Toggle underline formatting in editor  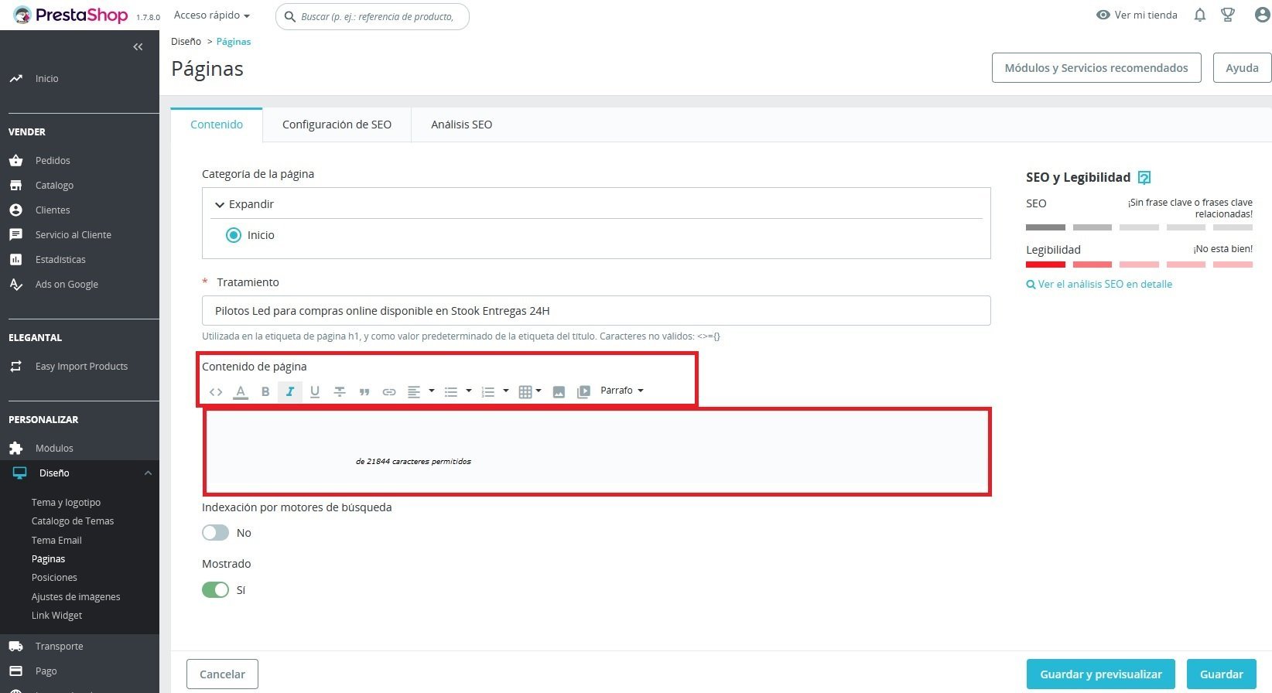[315, 392]
